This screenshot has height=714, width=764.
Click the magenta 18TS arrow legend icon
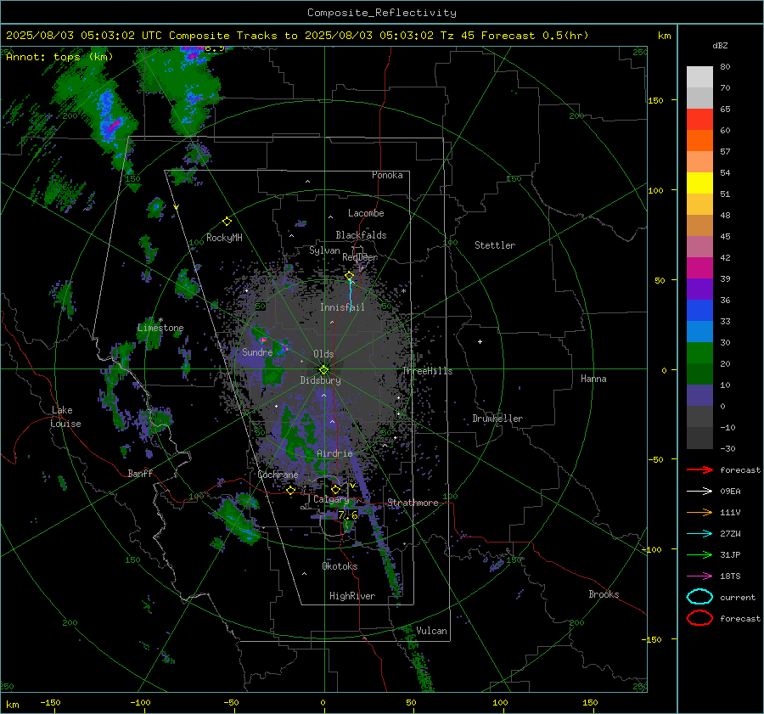click(x=699, y=576)
